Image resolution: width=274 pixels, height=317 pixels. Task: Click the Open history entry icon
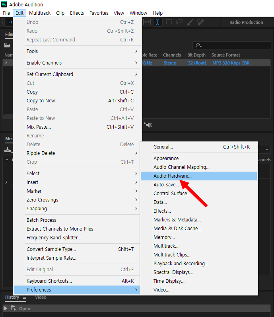click(14, 308)
